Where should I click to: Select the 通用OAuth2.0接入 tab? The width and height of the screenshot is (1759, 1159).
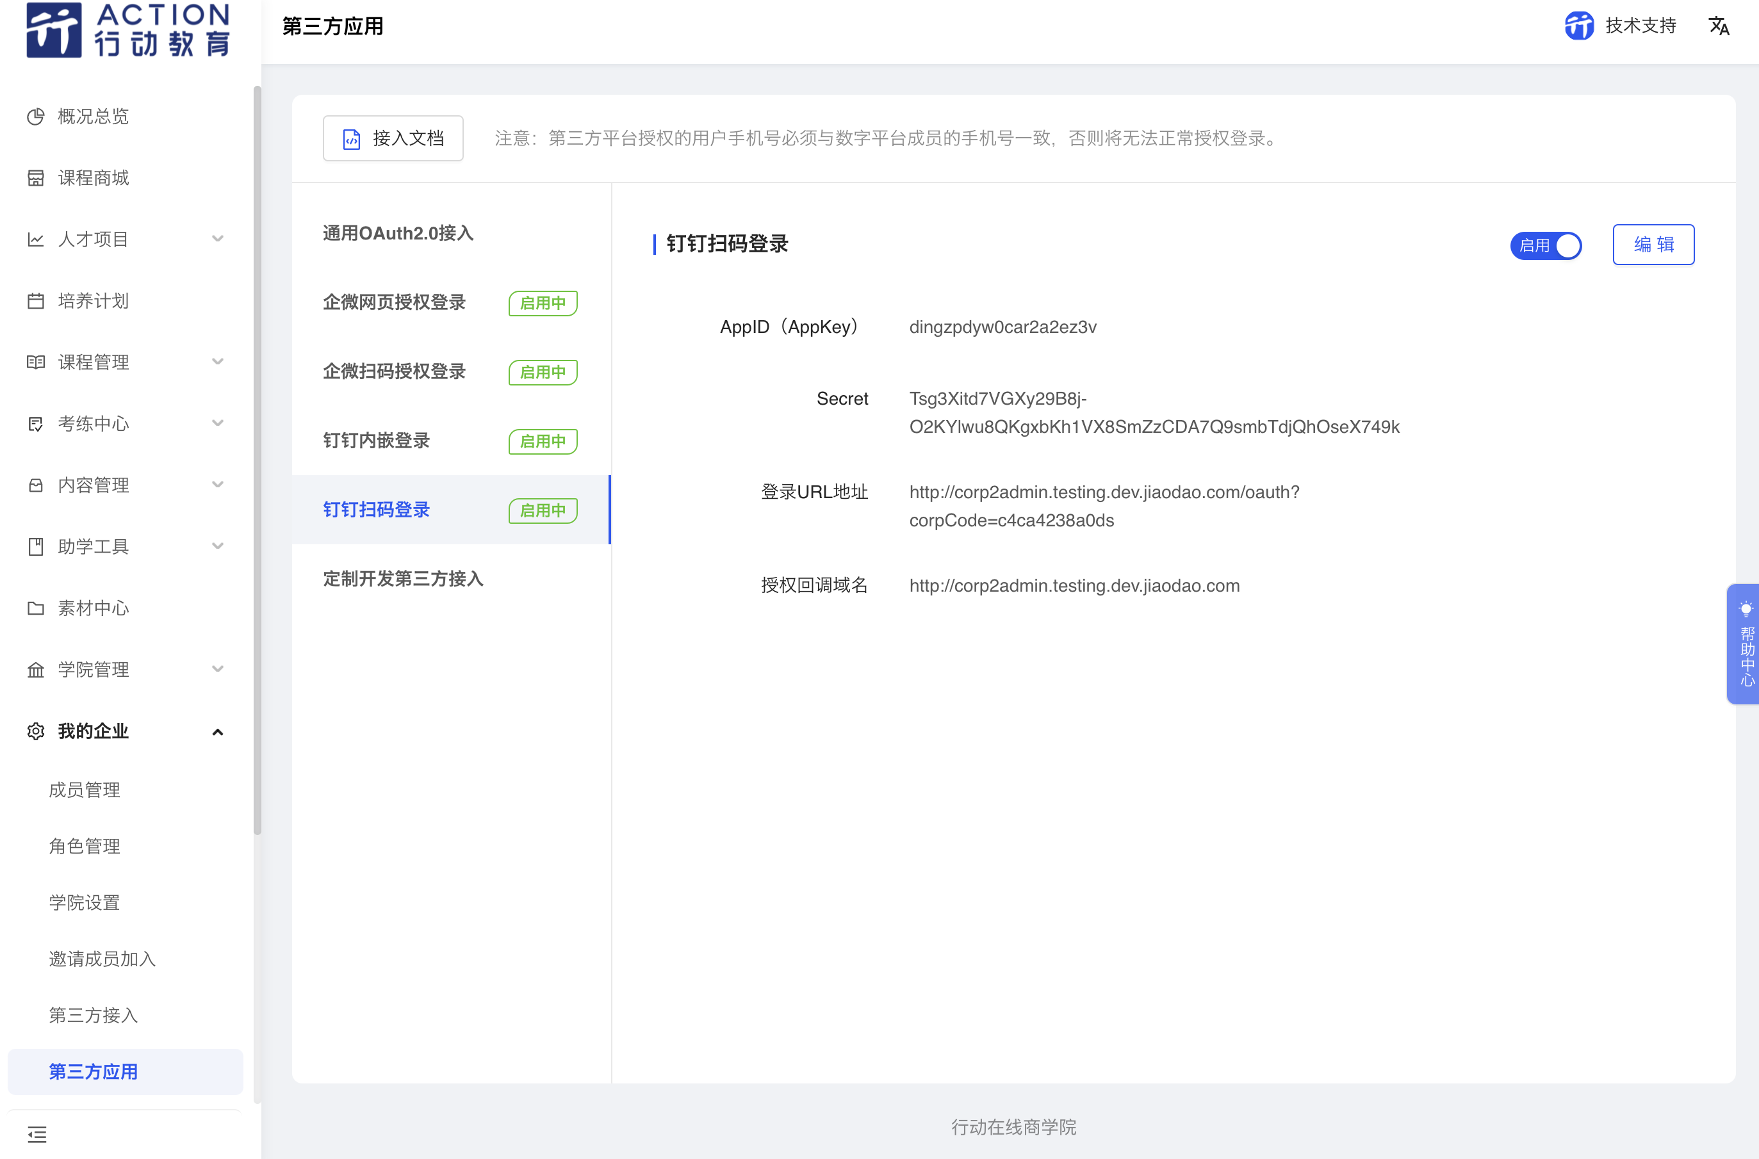coord(452,234)
